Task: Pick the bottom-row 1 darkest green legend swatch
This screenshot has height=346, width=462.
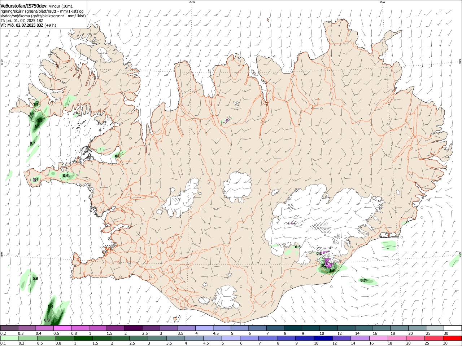Action: pos(83,338)
